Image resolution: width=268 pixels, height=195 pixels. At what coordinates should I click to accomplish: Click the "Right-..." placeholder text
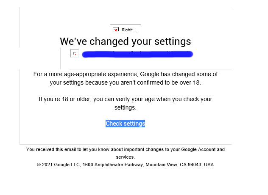[x=129, y=30]
